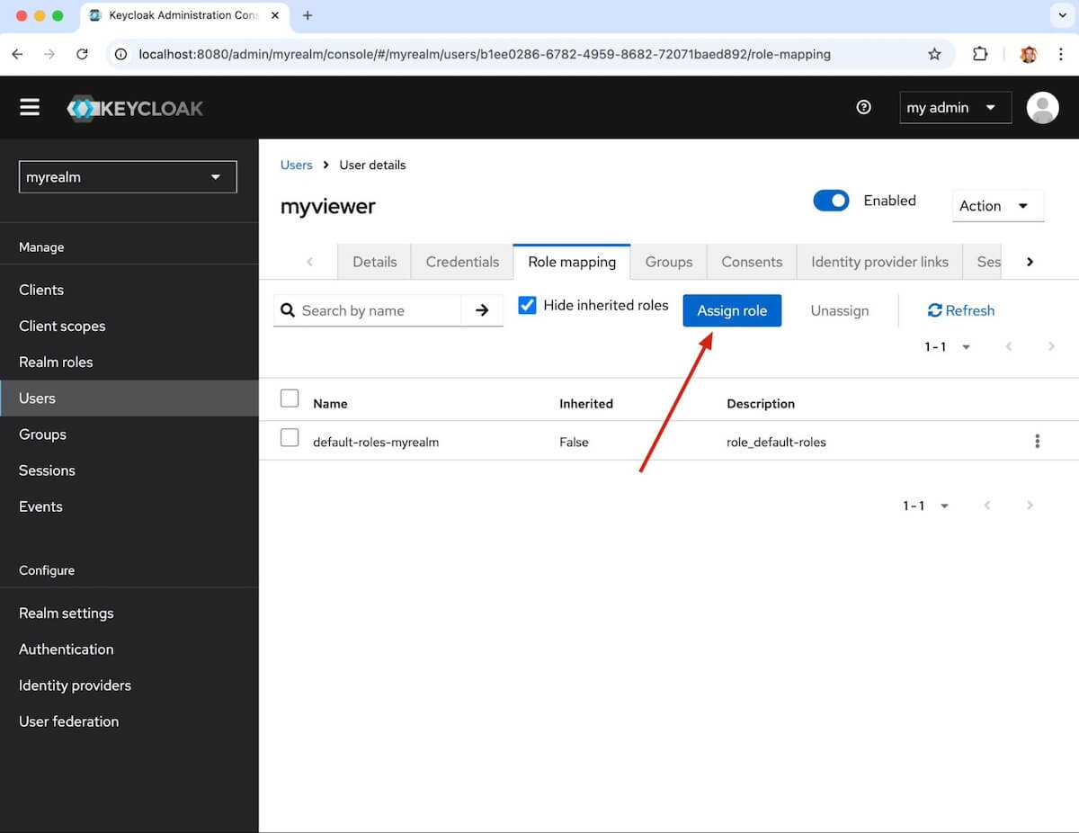This screenshot has width=1079, height=833.
Task: Switch to the Details tab
Action: (x=374, y=262)
